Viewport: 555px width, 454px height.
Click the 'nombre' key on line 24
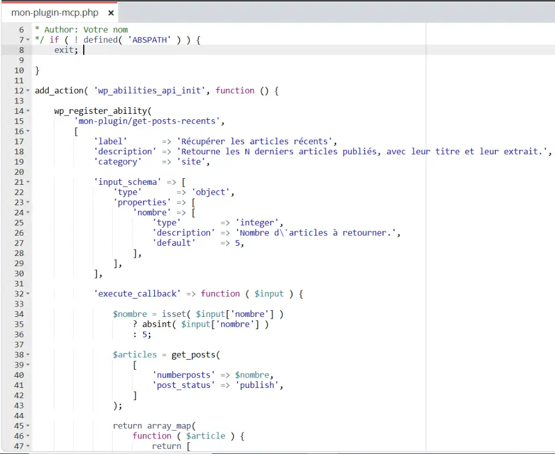pyautogui.click(x=152, y=213)
